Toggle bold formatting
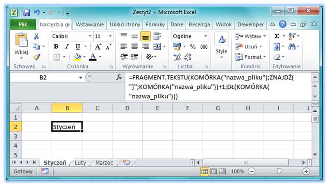 (56, 47)
